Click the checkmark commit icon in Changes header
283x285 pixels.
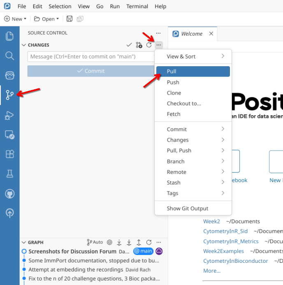pos(129,45)
